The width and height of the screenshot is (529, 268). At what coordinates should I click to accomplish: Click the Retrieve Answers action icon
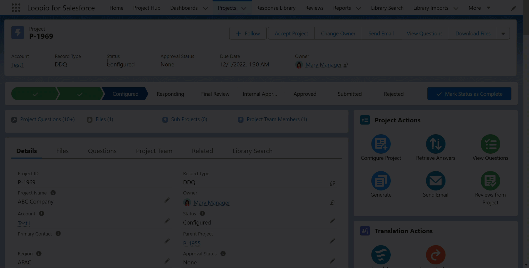pyautogui.click(x=435, y=144)
